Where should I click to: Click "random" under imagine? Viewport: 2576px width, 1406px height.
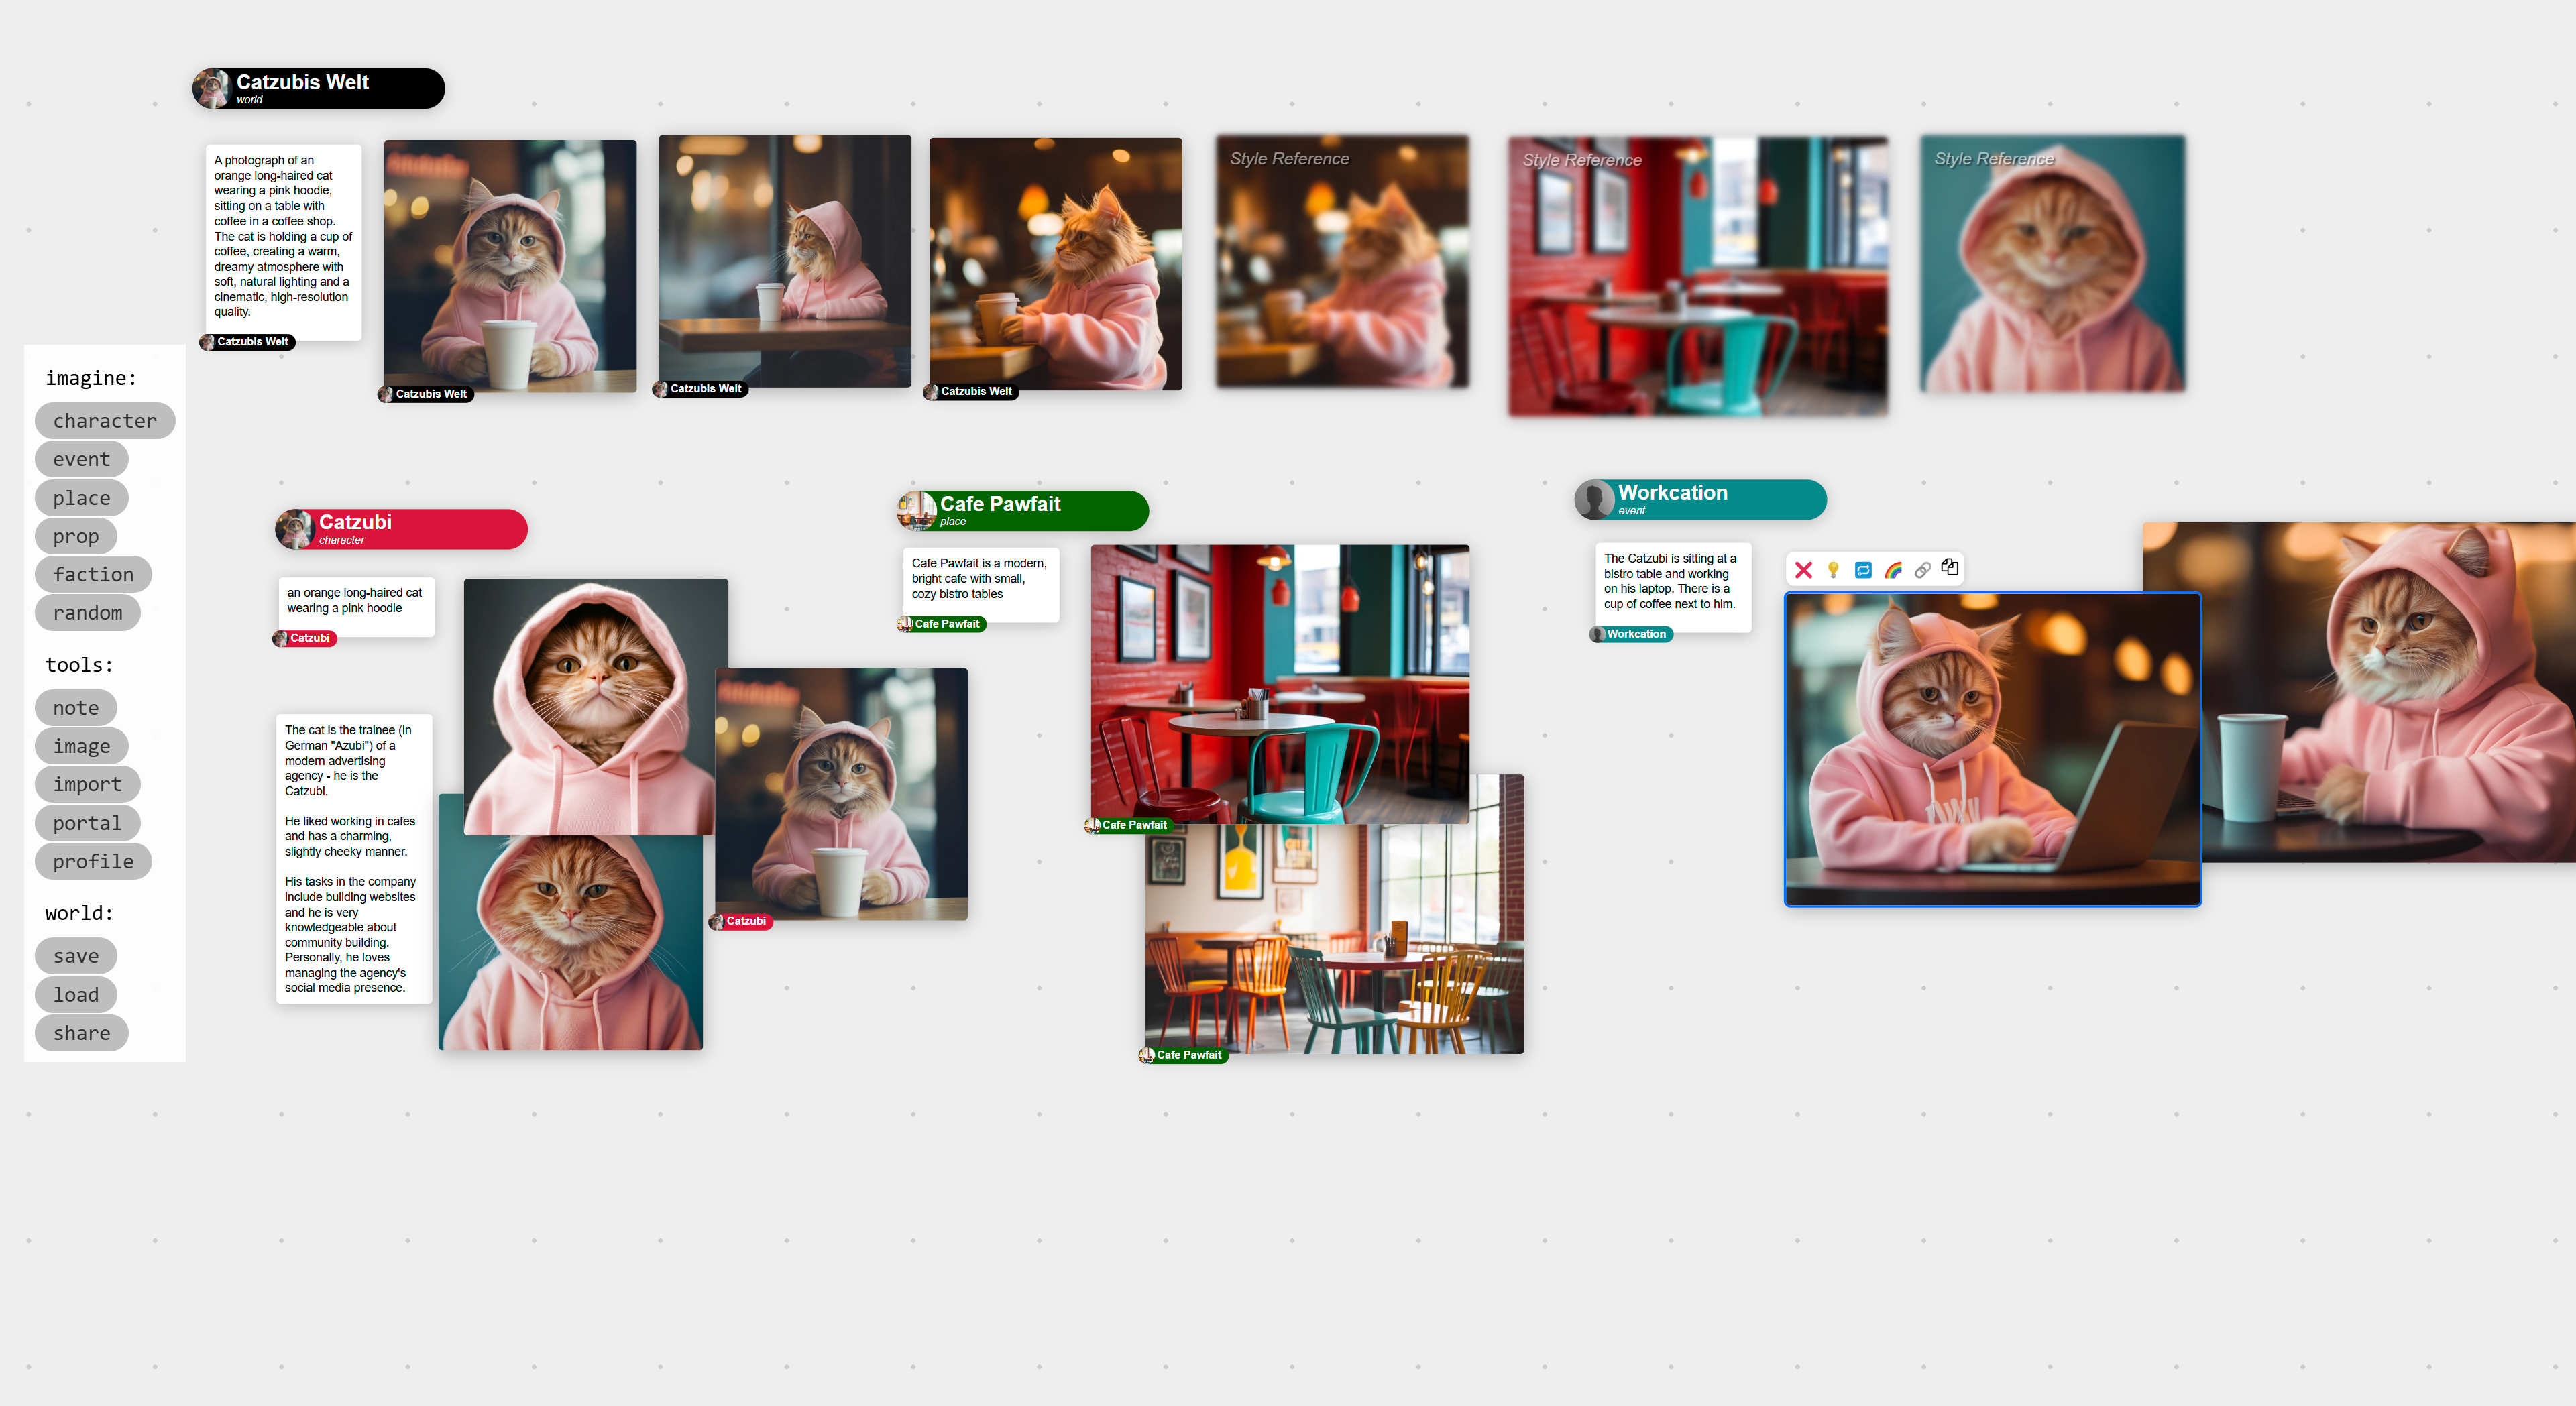[88, 612]
